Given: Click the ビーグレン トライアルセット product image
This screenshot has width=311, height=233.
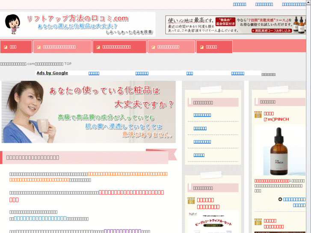Looking at the screenshot, I should click(x=213, y=222).
